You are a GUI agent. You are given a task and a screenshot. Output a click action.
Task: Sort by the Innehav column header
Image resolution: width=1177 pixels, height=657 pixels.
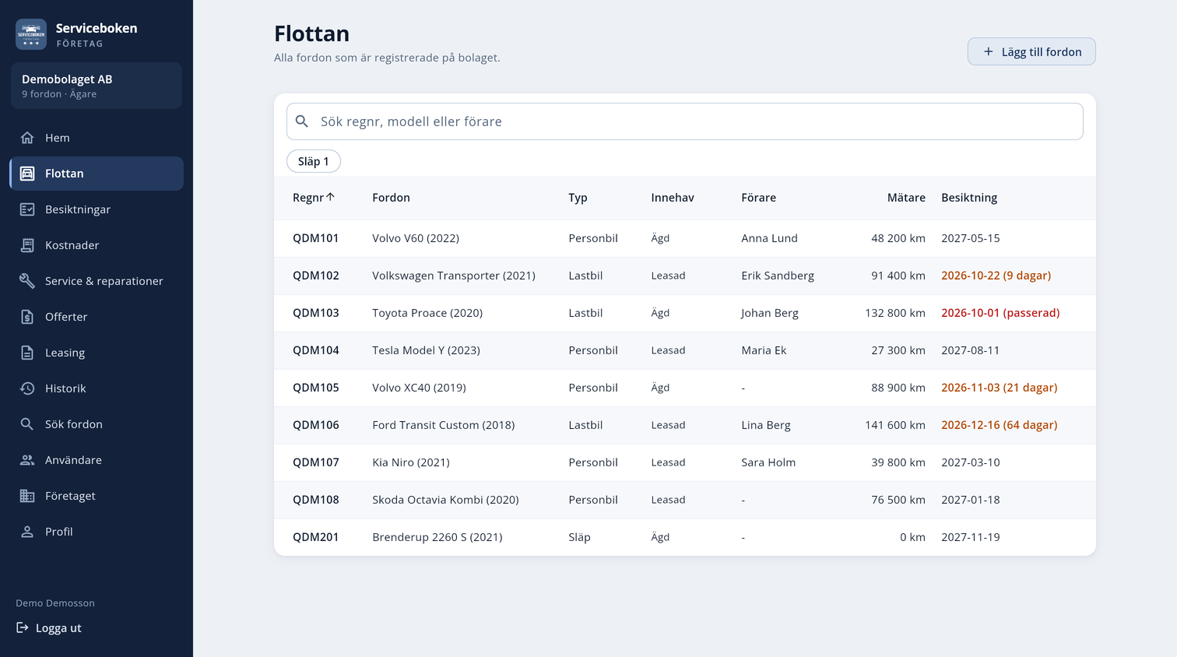click(x=673, y=198)
